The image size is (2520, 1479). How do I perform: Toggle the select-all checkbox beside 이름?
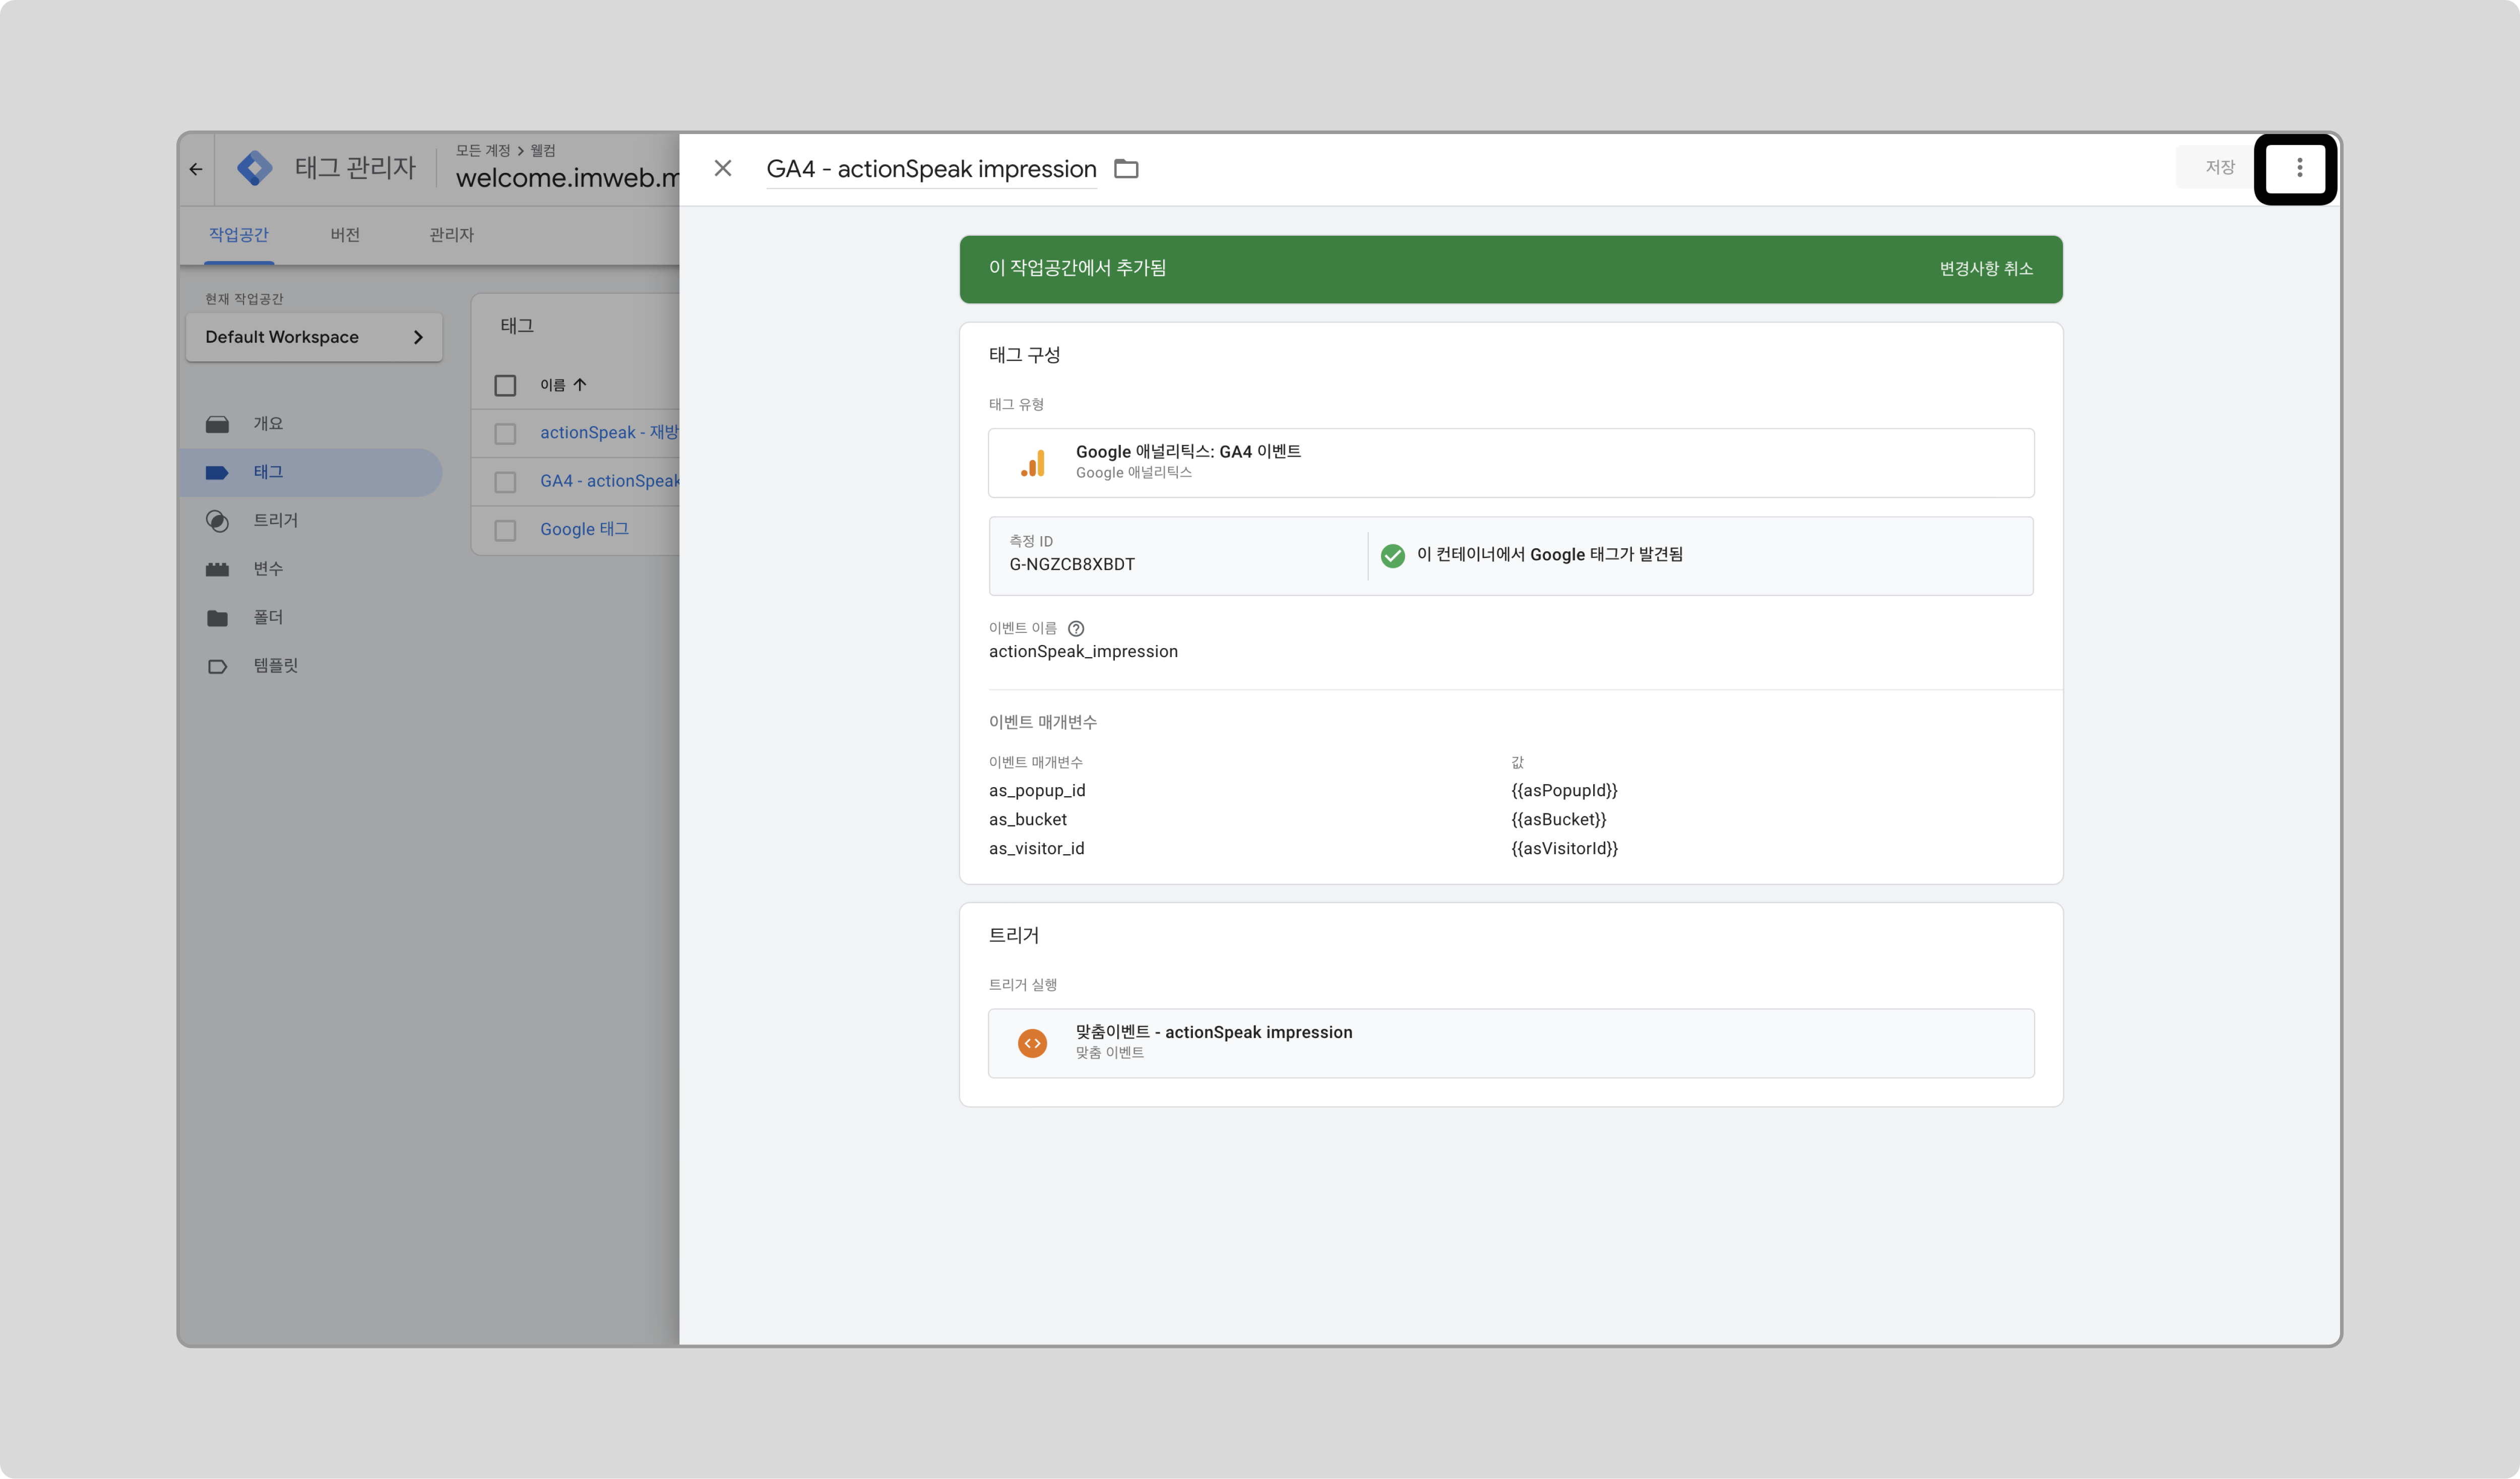point(505,385)
